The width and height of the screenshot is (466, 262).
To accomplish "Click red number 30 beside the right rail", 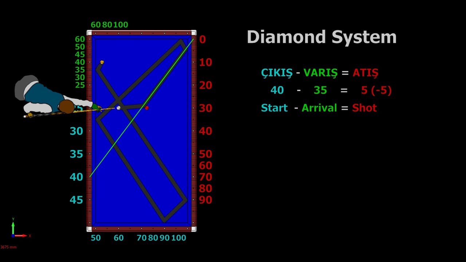I will [x=205, y=108].
